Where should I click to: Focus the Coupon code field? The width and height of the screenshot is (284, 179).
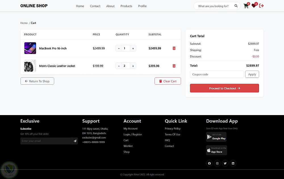pos(217,74)
